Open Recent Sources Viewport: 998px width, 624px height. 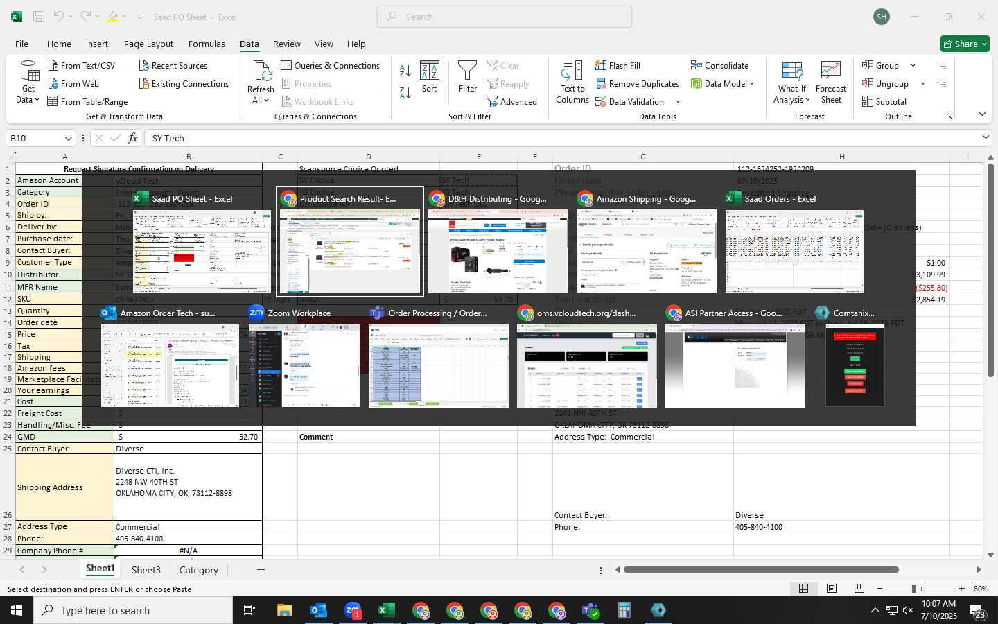click(x=173, y=65)
